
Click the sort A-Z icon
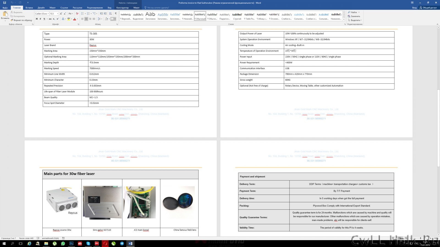110,13
